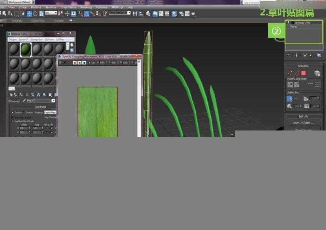Click the Pin Stack icon below modifier stack
Viewport: 326px width, 230px height.
tap(289, 55)
